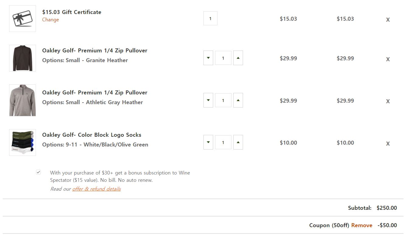Screen dimensions: 409x236
Task: Decrease quantity of Color Block Logo Socks
Action: 208,142
